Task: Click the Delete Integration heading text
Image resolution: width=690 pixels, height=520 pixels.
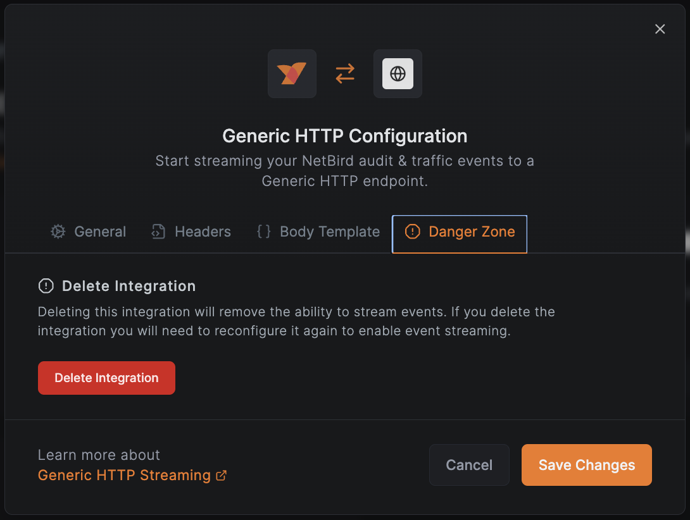Action: [x=129, y=286]
